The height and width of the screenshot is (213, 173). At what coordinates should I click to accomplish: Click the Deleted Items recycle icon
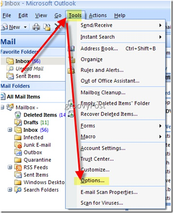[18, 115]
